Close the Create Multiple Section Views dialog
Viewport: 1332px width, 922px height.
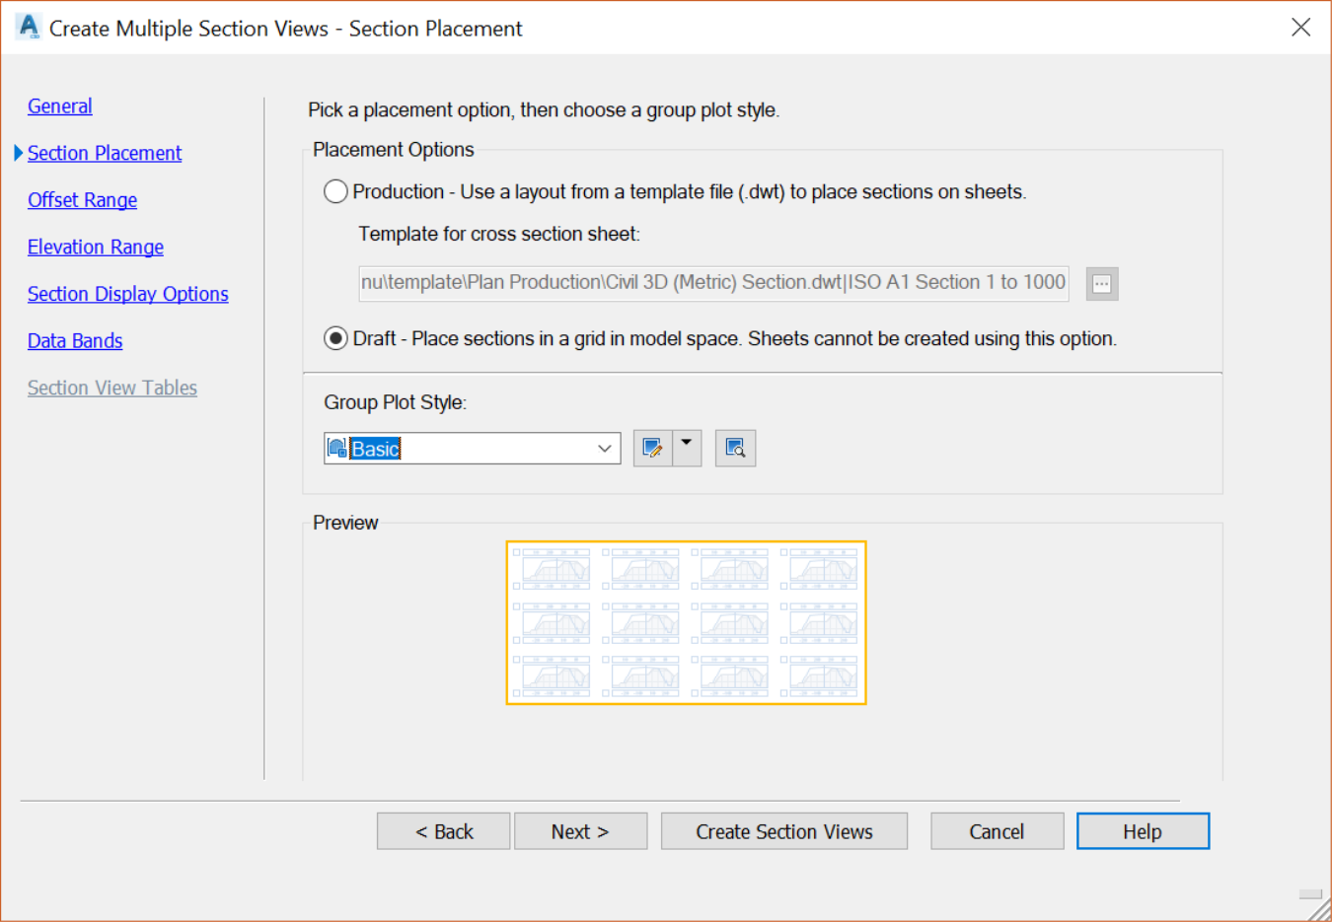1300,28
